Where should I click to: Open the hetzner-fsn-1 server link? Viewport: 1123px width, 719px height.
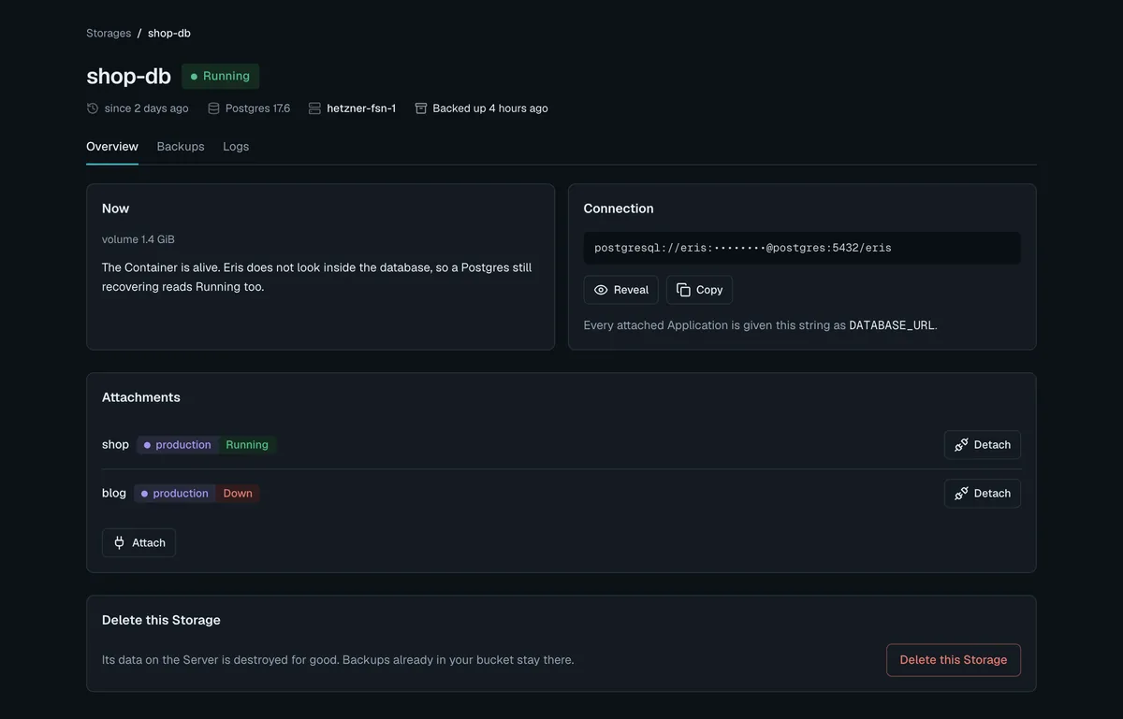361,108
